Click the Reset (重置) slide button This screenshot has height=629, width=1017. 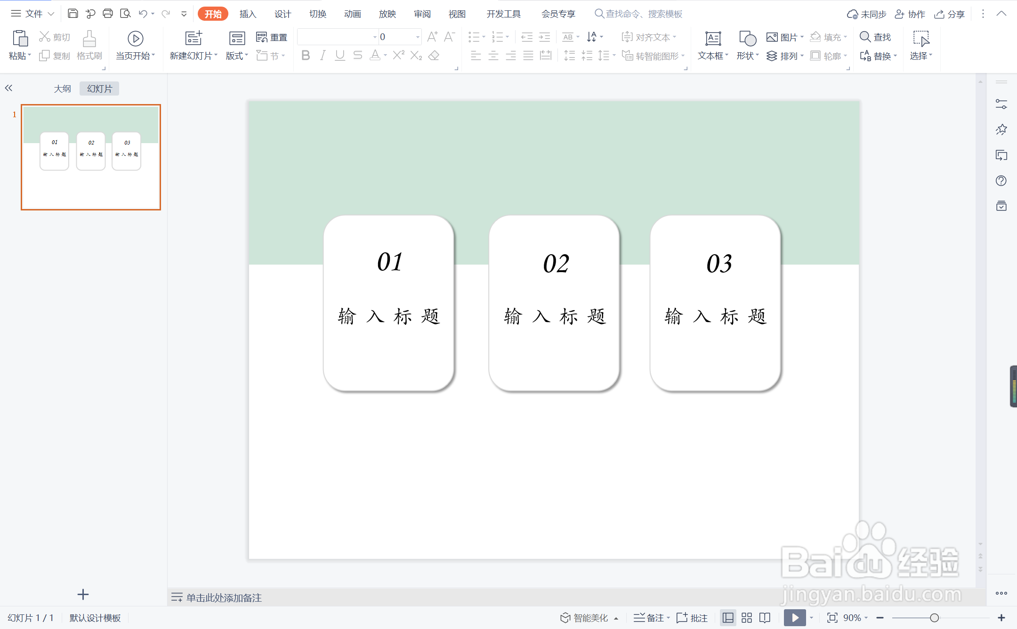coord(272,37)
